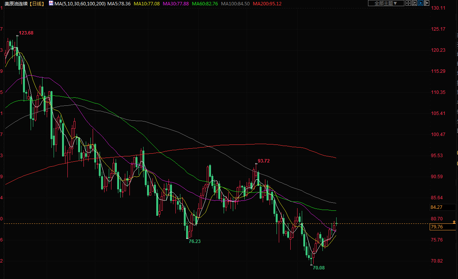
Task: Click the 日线 period label
Action: click(37, 3)
